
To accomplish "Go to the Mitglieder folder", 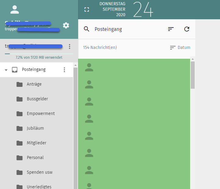I will 36,143.
